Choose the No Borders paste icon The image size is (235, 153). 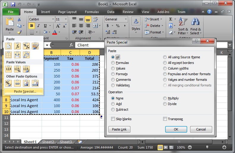(x=8, y=55)
